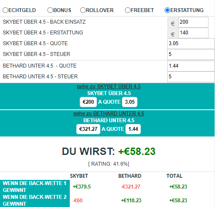
Task: Select the ECHTGELD radio button
Action: click(5, 10)
